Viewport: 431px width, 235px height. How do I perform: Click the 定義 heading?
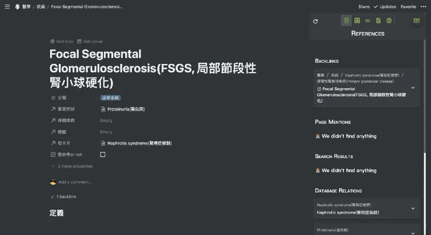coord(56,213)
